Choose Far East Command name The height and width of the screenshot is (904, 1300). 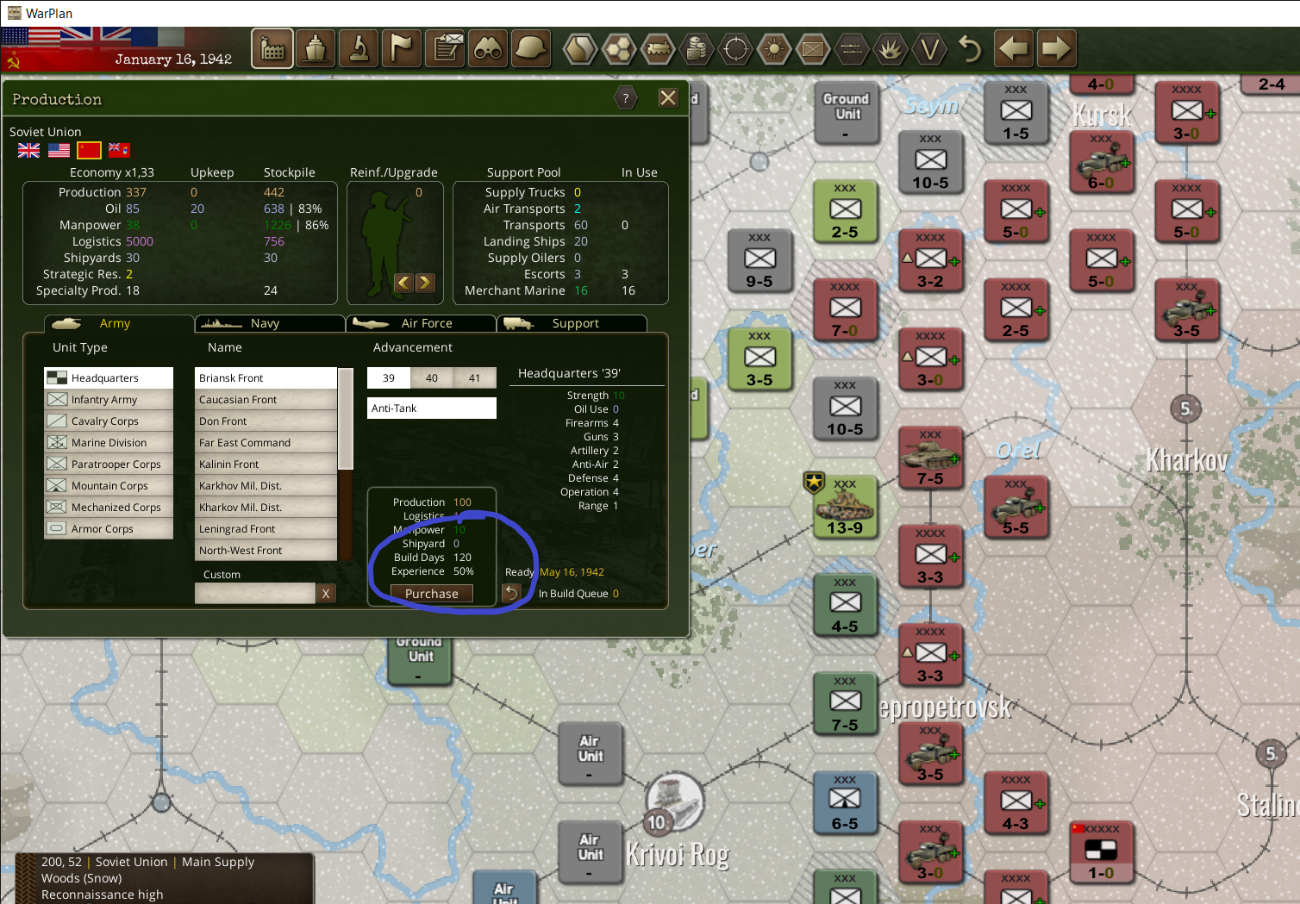point(266,442)
